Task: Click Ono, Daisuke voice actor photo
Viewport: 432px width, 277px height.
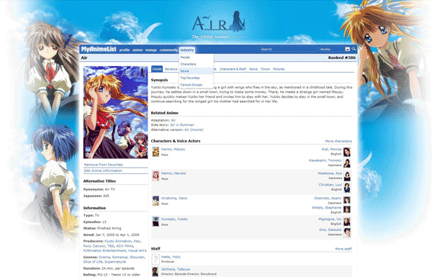Action: coord(347,232)
